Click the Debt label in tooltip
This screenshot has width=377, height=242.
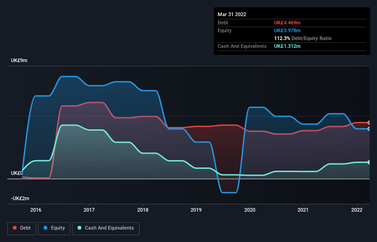[223, 23]
